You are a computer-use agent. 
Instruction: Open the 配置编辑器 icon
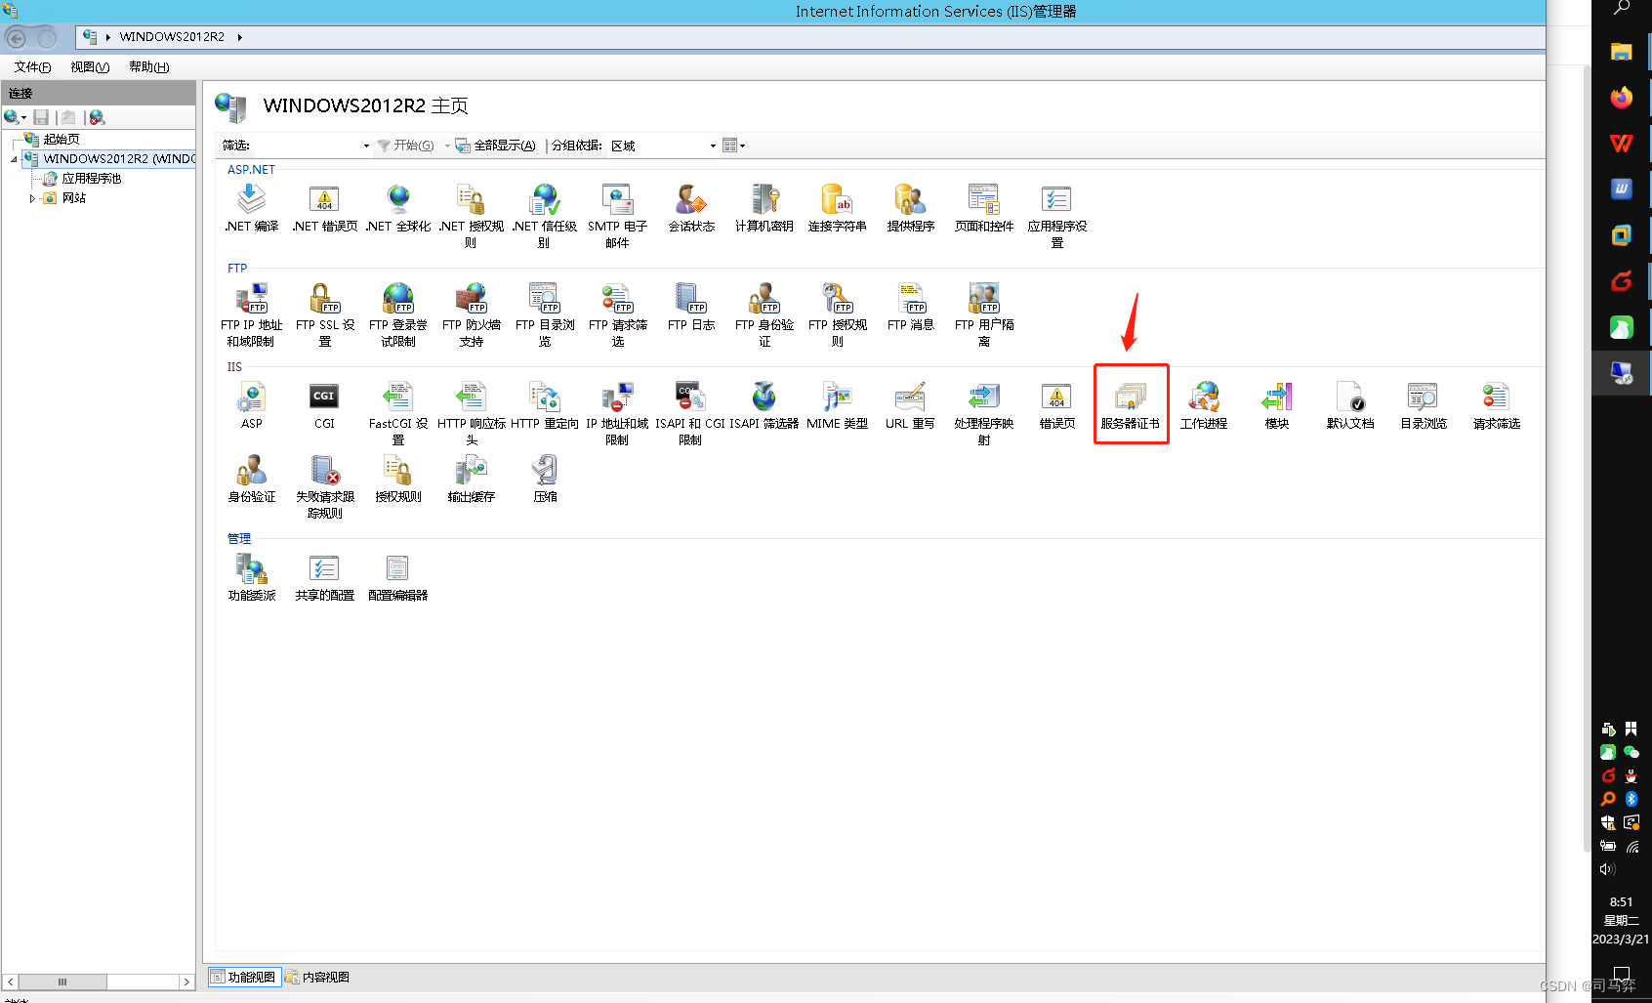tap(398, 577)
